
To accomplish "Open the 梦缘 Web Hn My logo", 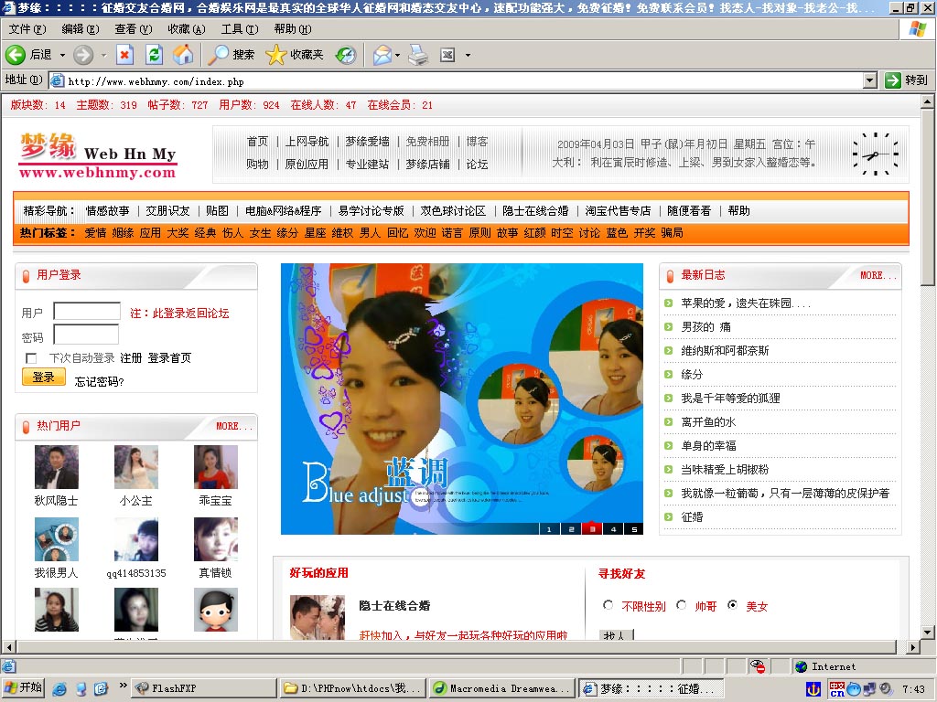I will click(x=98, y=155).
